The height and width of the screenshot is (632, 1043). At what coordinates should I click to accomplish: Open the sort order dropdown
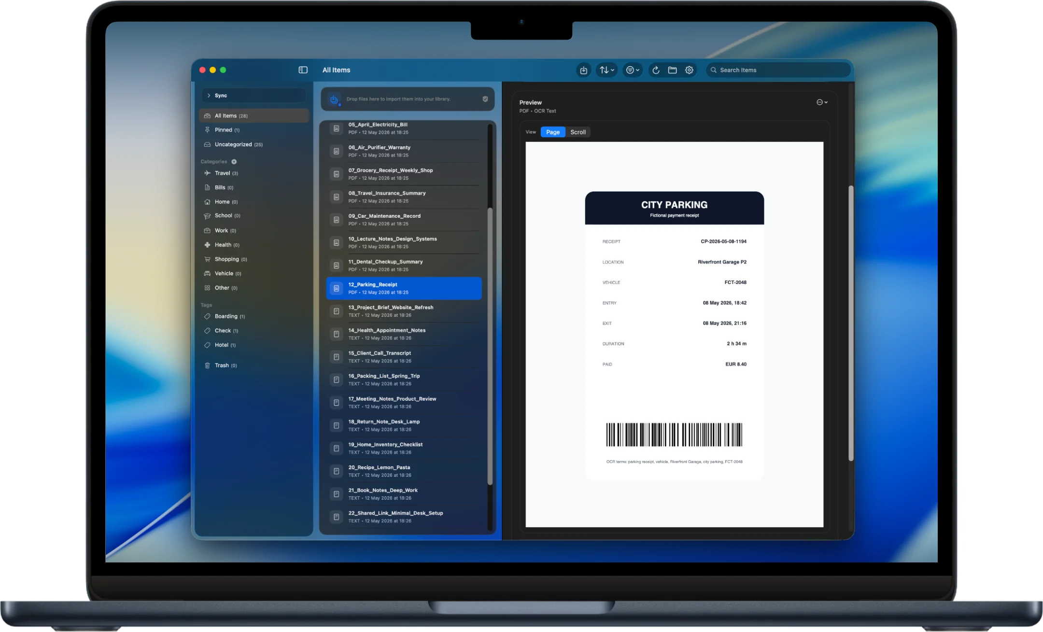point(606,70)
